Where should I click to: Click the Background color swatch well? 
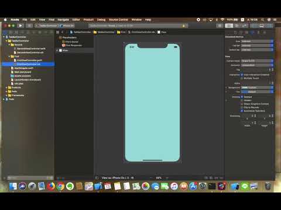click(245, 87)
